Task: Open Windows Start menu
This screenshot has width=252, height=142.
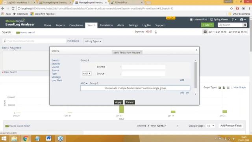Action: click(4, 138)
